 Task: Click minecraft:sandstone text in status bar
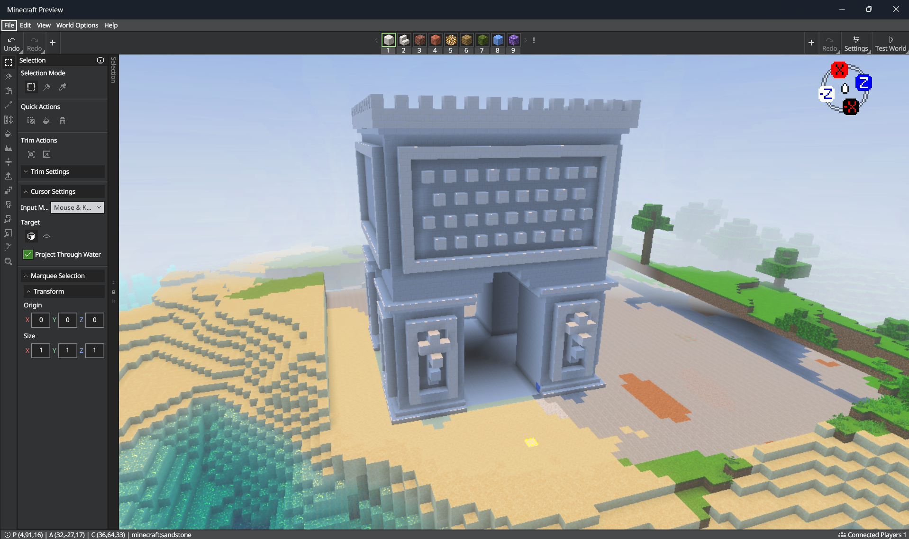(x=161, y=535)
